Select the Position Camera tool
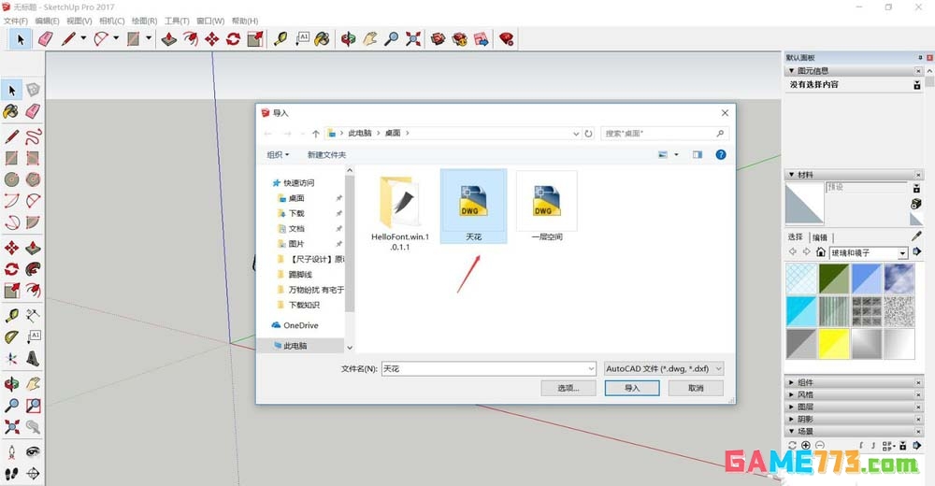 (11, 452)
